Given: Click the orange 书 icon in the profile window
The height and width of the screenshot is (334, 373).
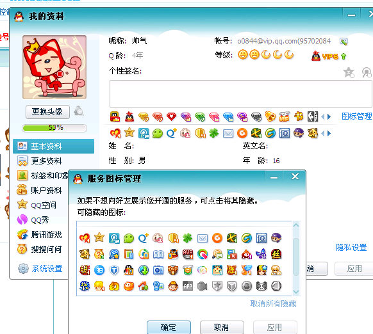Looking at the screenshot, I should pyautogui.click(x=299, y=116).
